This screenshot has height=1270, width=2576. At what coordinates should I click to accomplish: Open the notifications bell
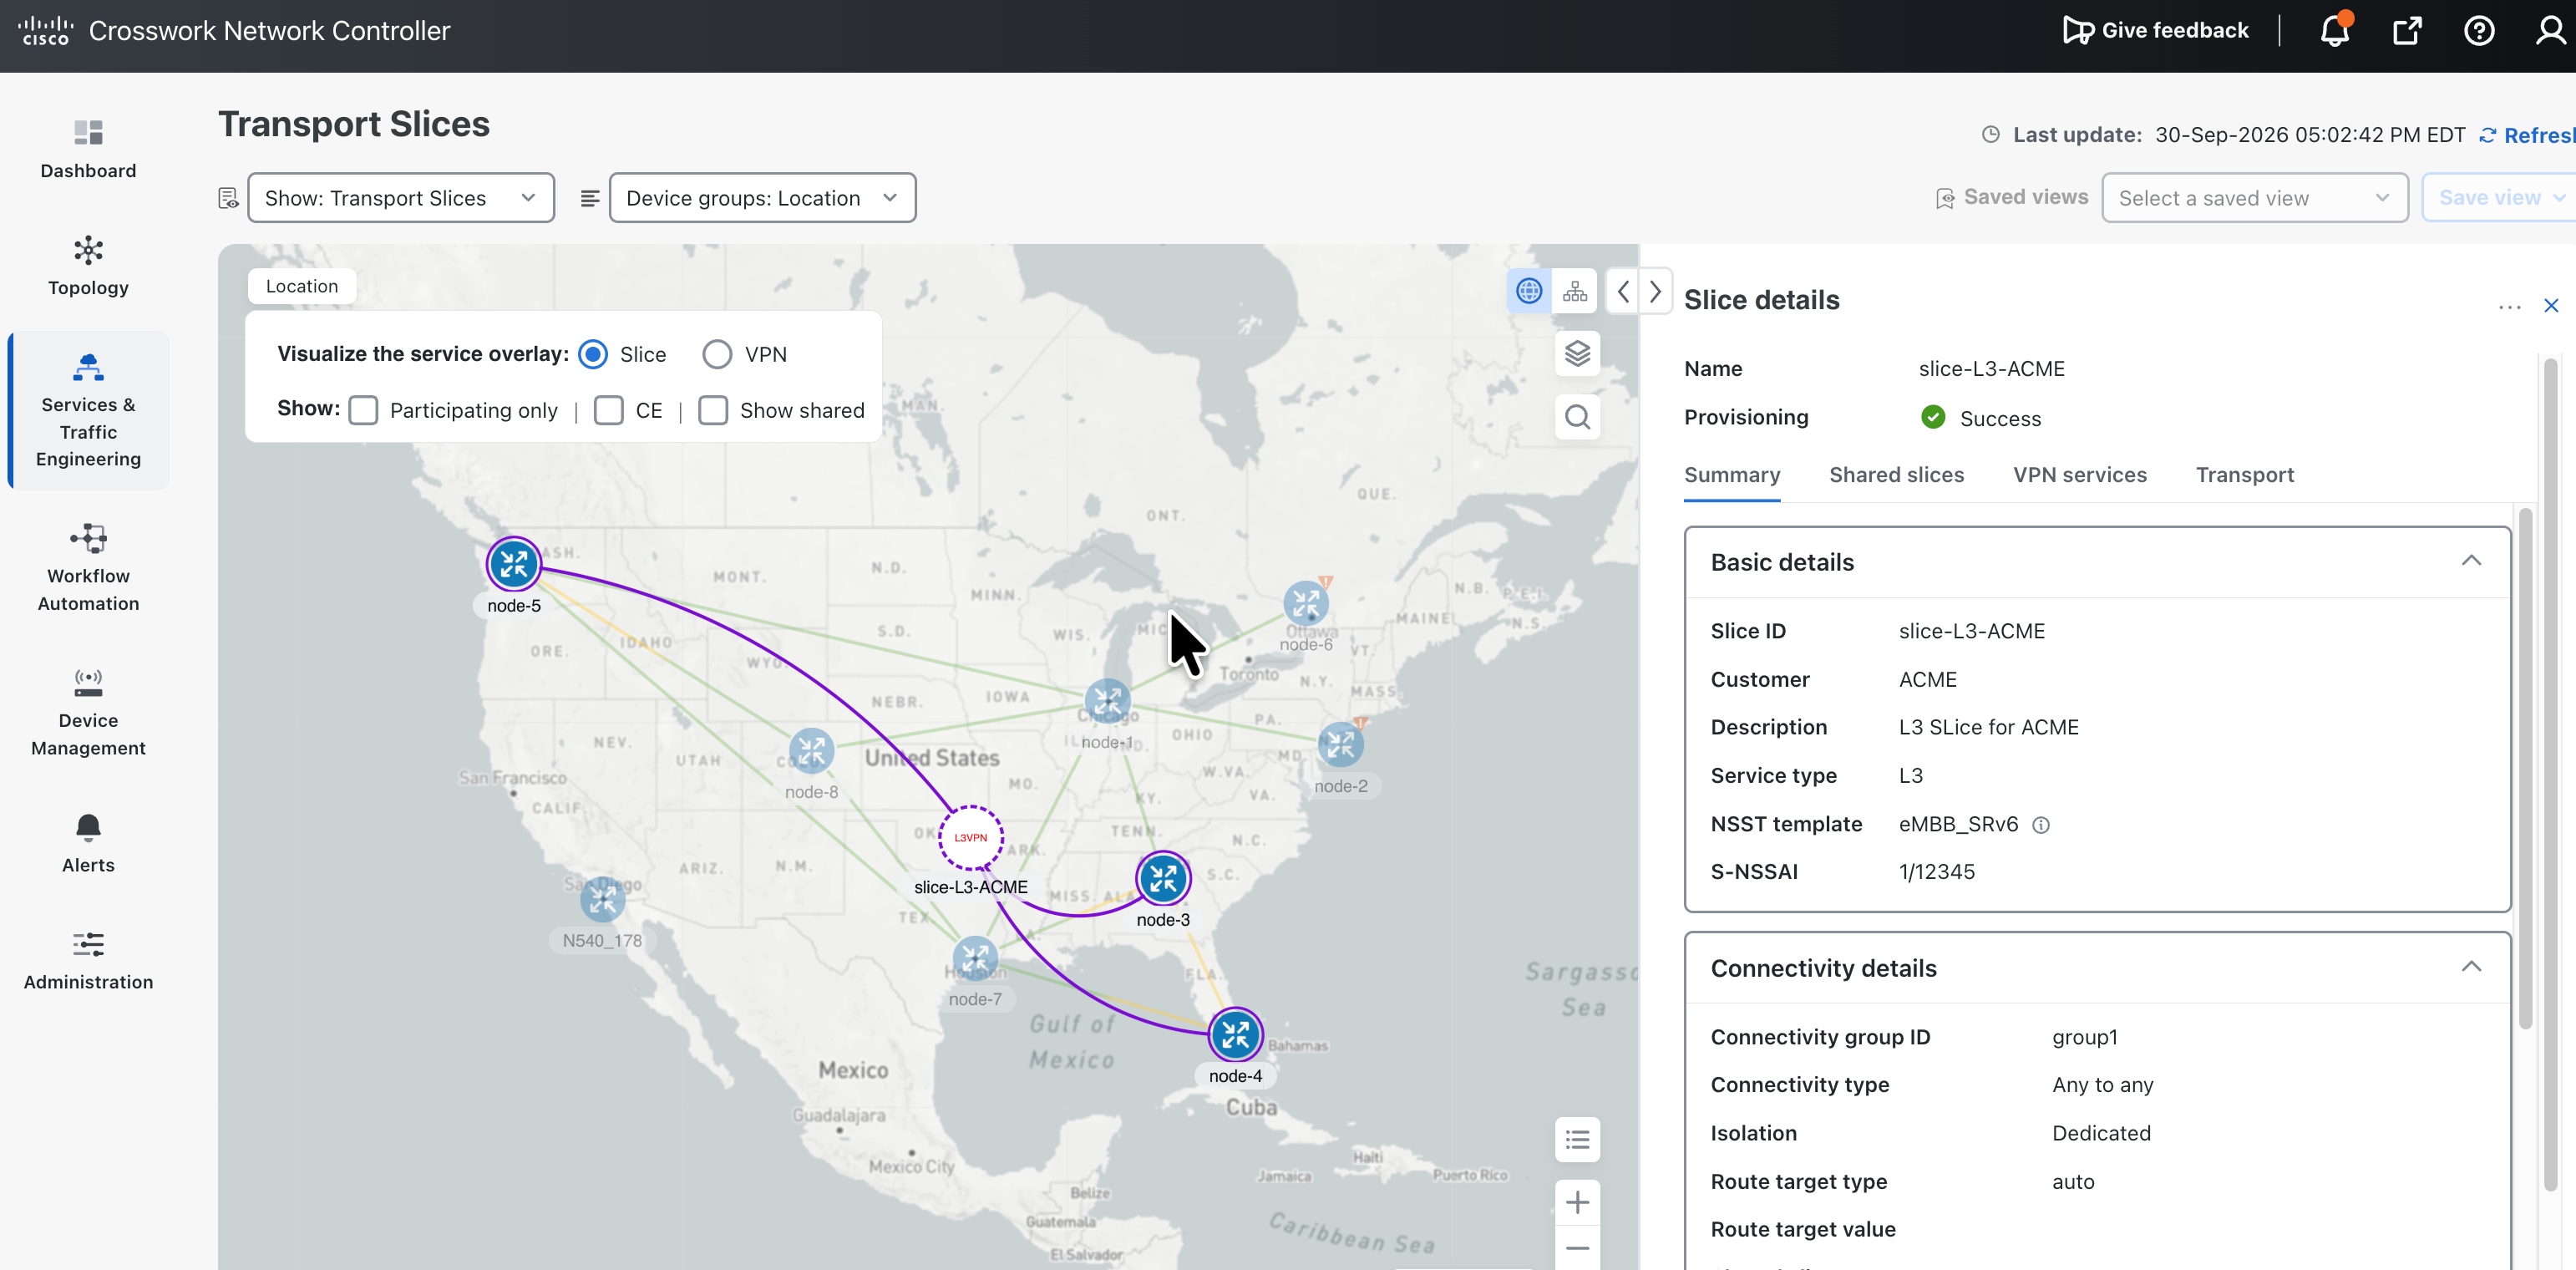(2335, 31)
